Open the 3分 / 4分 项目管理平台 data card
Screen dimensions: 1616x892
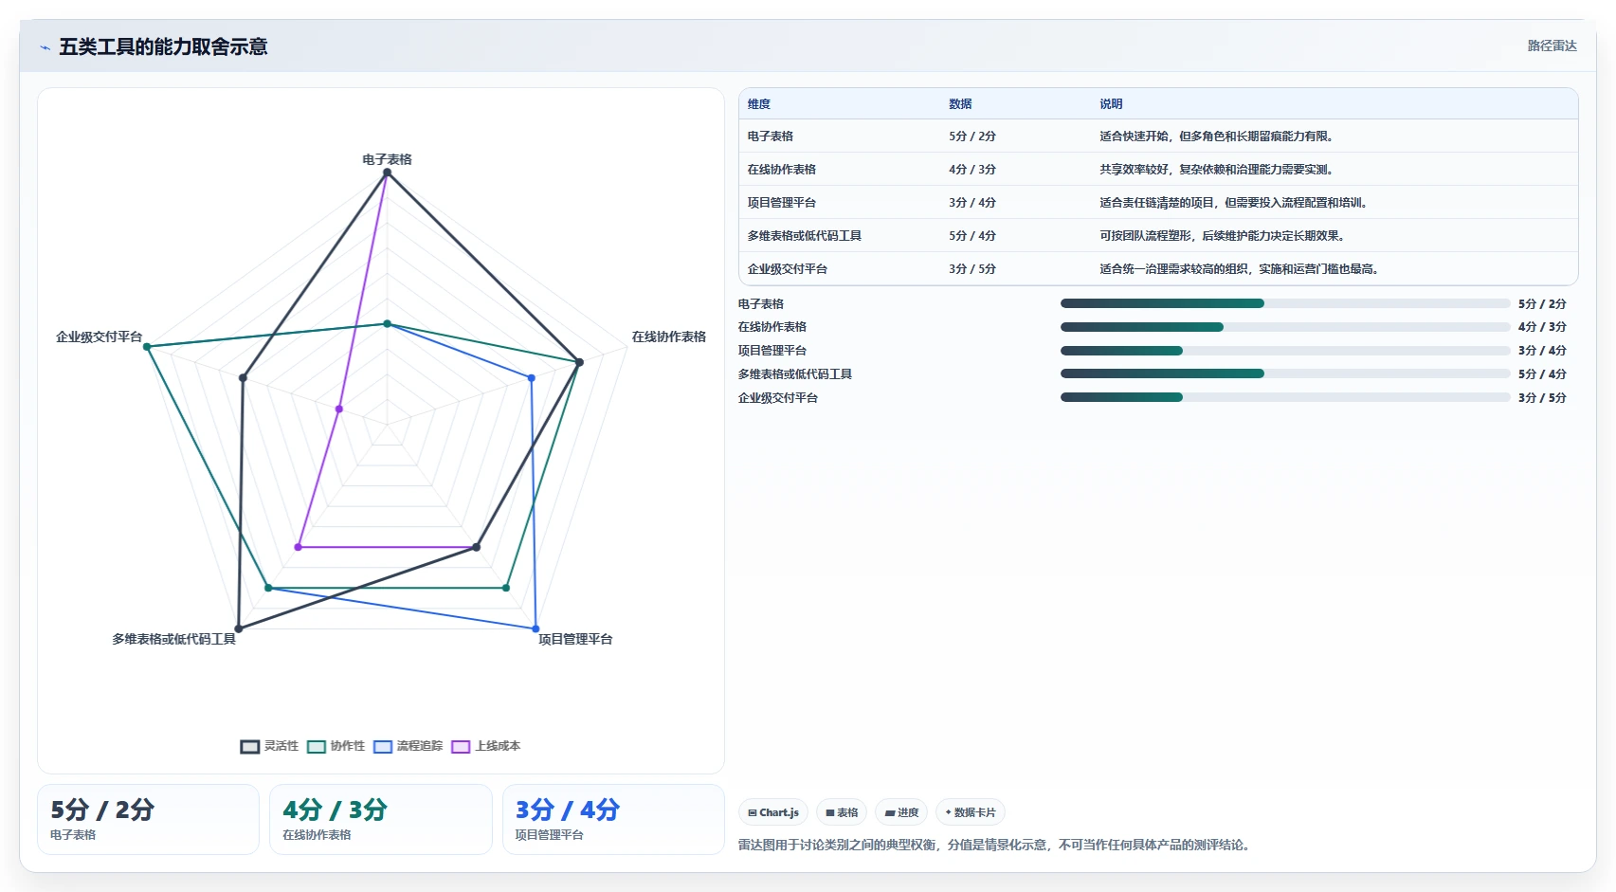click(613, 819)
